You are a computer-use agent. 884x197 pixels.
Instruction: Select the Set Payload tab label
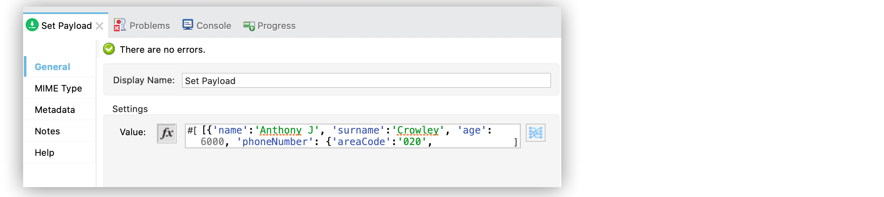[66, 26]
